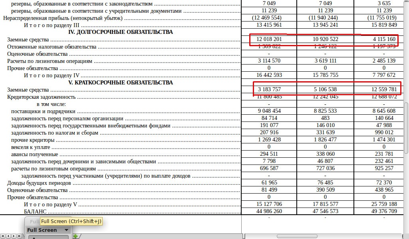Screen dimensions: 409x239
Task: Click the БАЛАНС row label
Action: tap(35, 212)
